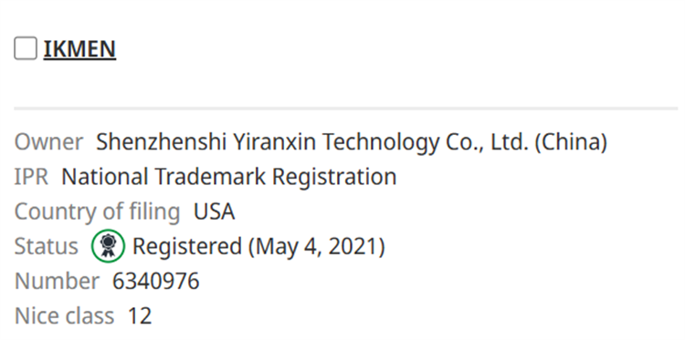Select National Trademark Registration value
Image resolution: width=685 pixels, height=340 pixels.
coord(229,177)
